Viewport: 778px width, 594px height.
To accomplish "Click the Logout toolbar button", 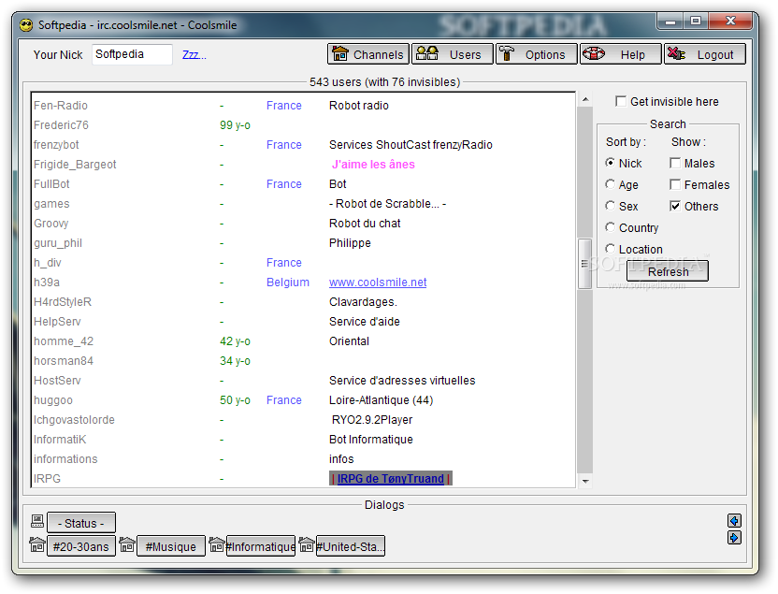I will [x=704, y=54].
